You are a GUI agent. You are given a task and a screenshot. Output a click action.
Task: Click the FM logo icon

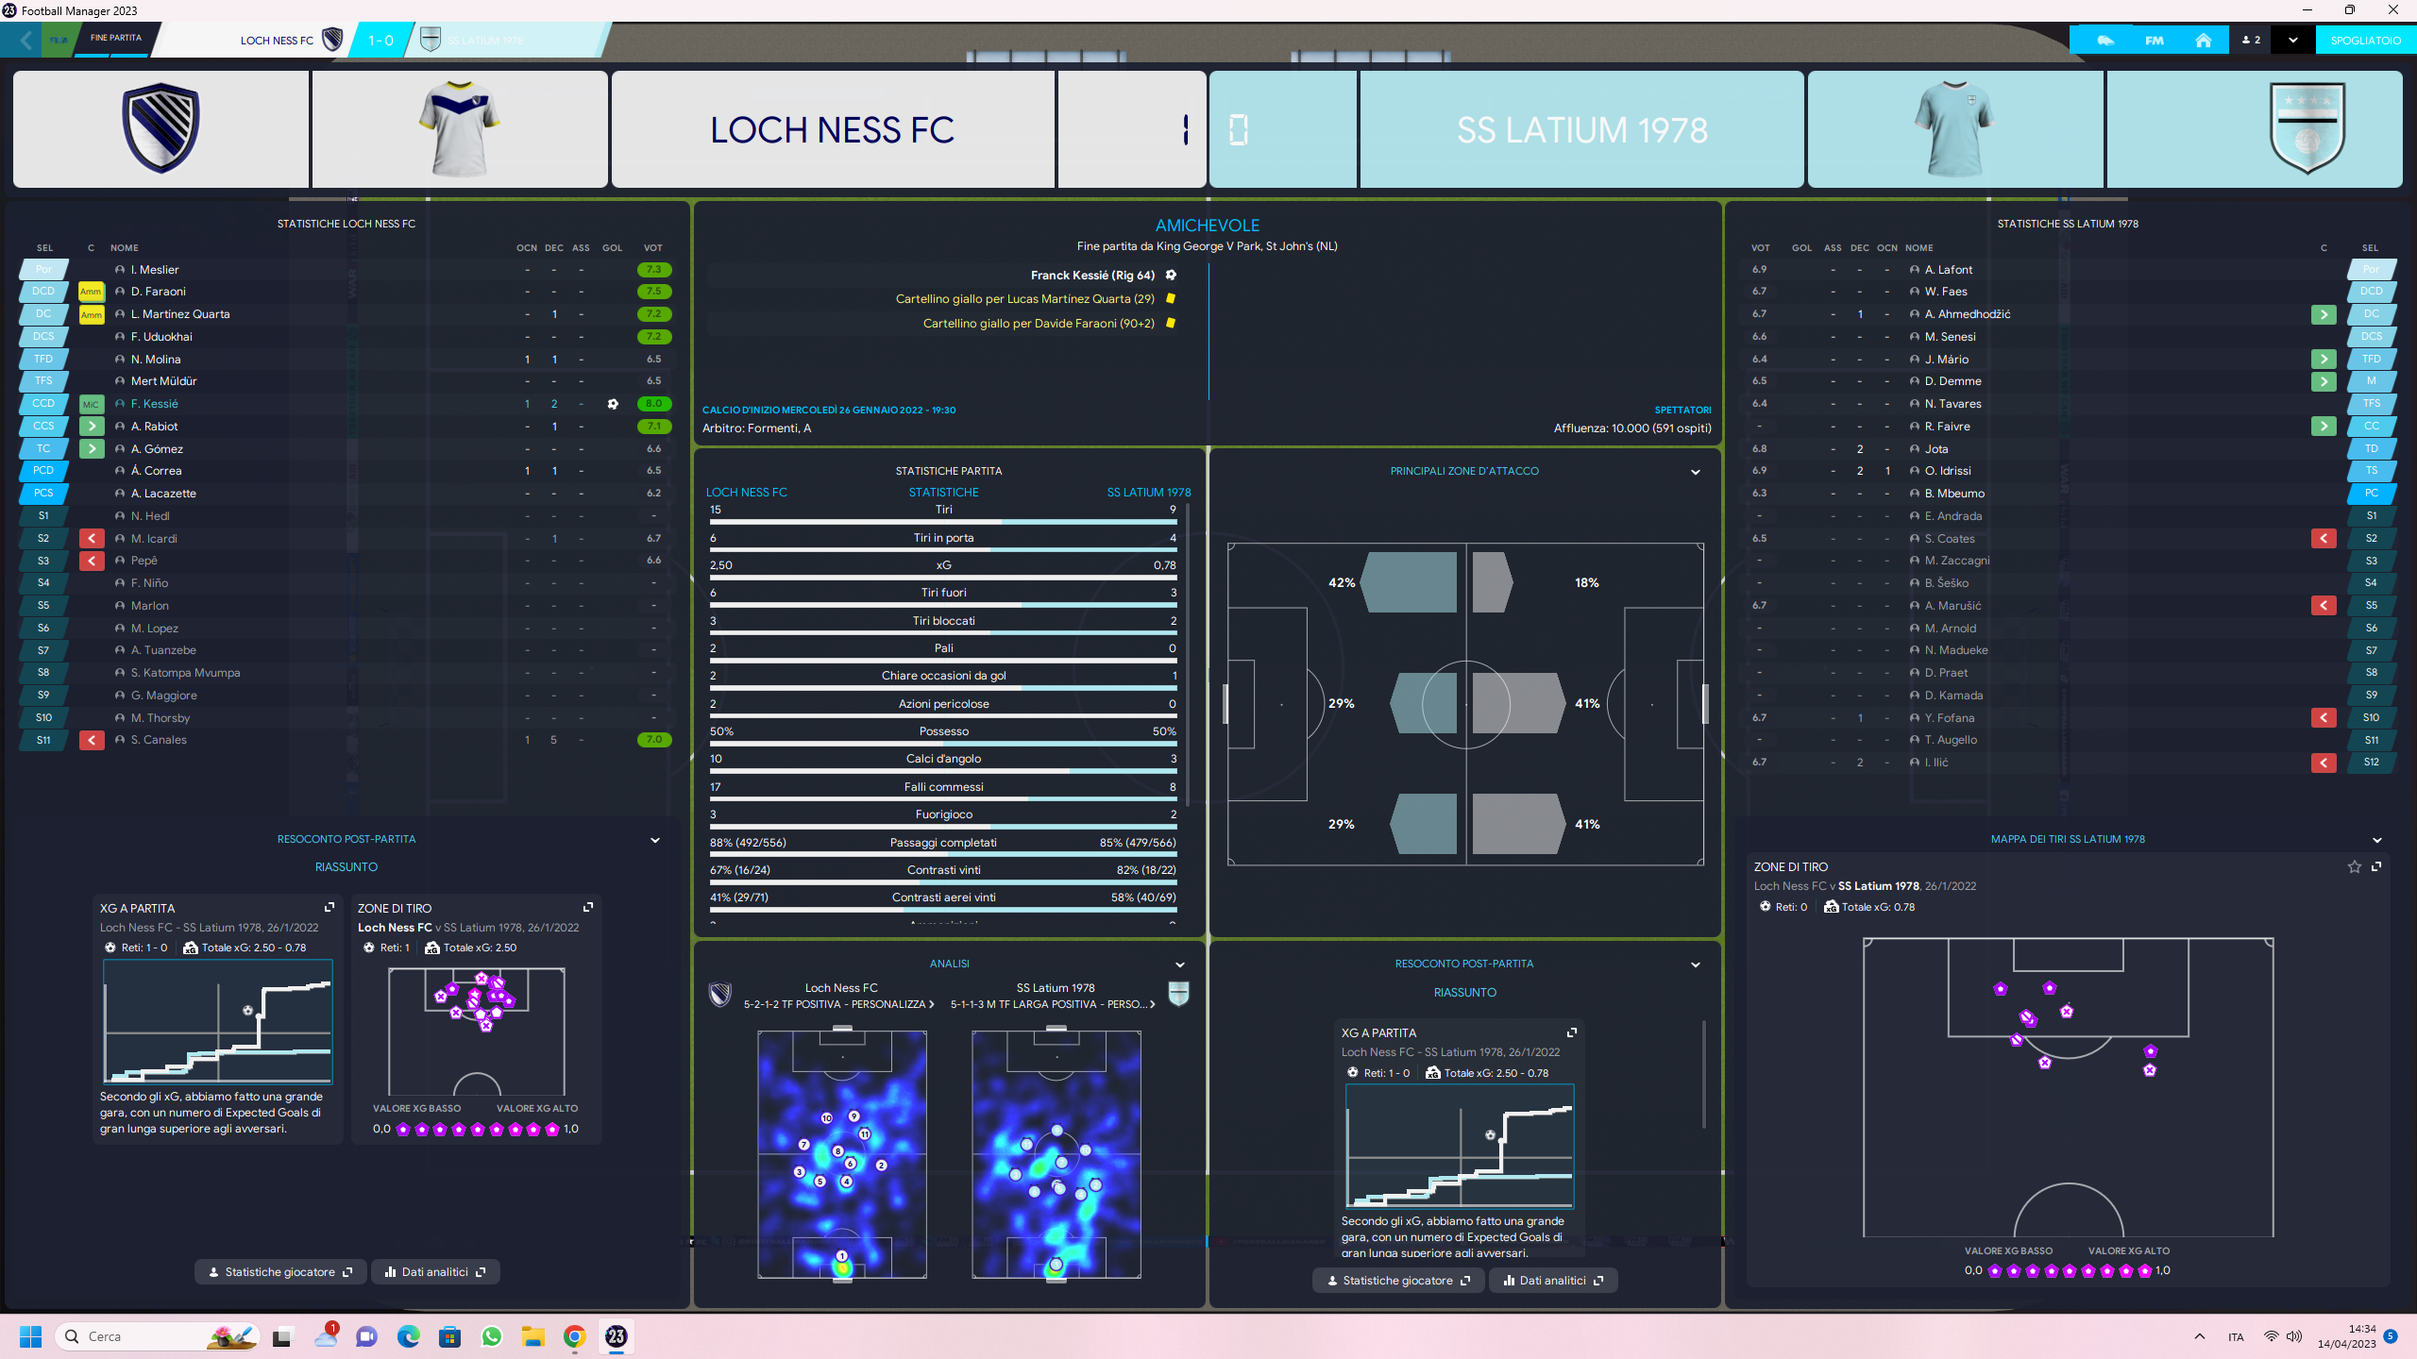coord(2155,41)
